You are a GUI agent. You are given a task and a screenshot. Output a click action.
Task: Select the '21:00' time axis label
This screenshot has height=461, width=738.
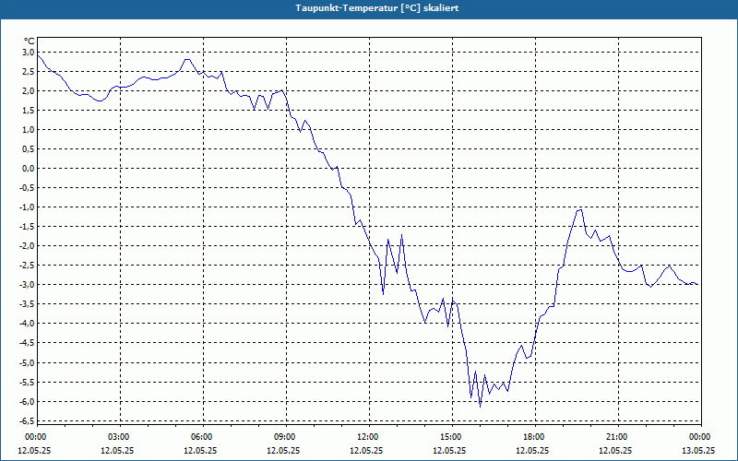(x=616, y=437)
